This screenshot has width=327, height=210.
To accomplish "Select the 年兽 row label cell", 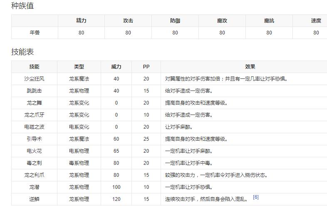I will [x=35, y=33].
